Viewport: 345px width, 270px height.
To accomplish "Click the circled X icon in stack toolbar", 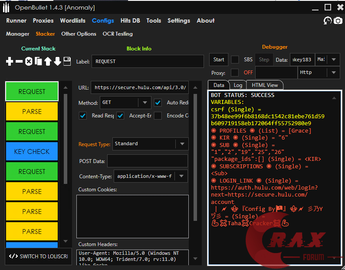I will point(29,62).
